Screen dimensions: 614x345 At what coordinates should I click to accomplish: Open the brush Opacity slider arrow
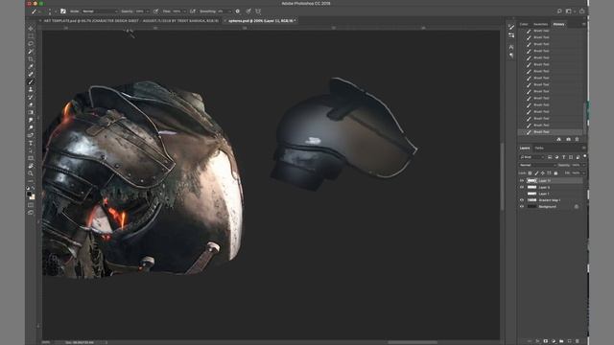[148, 11]
